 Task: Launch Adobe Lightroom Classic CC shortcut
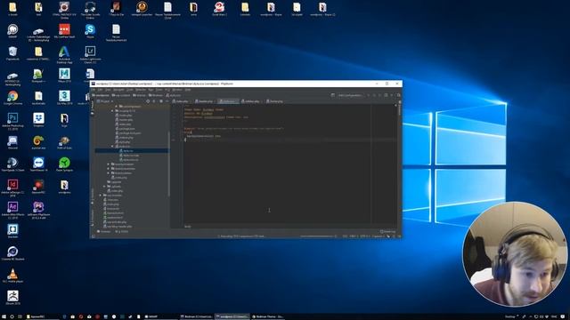[x=90, y=54]
